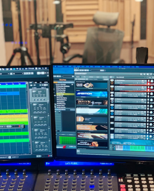The height and width of the screenshot is (191, 154).
Task: Expand first rack Kontakt instrument dropdown arrow
Action: pyautogui.click(x=44, y=91)
